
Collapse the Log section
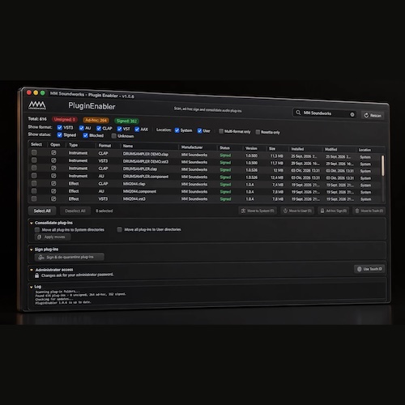[32, 287]
